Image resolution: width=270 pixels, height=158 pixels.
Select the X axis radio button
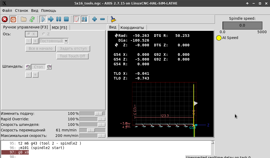click(x=31, y=34)
